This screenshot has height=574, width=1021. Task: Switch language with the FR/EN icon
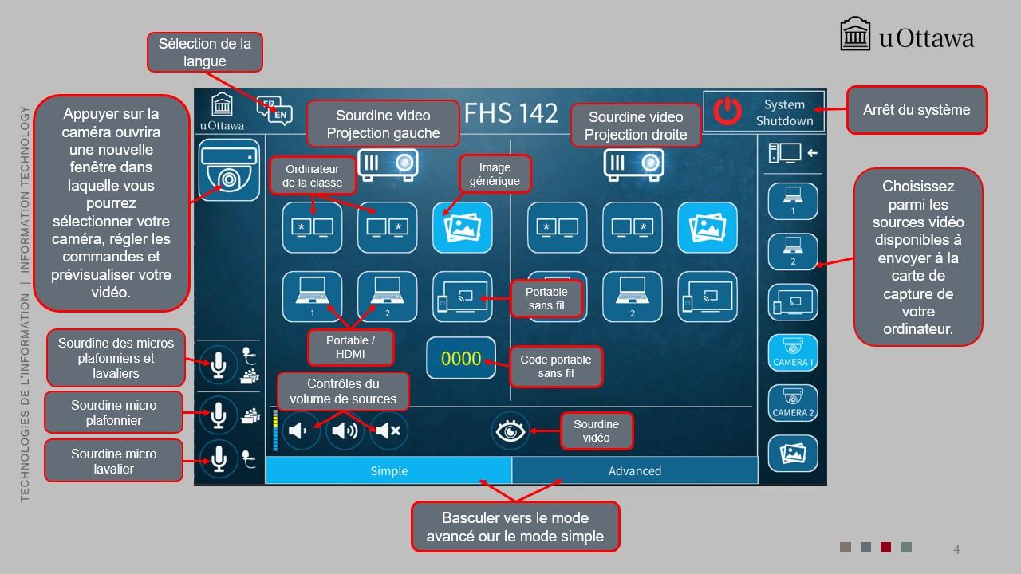coord(274,112)
